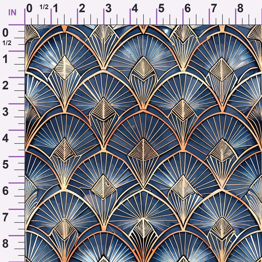The width and height of the screenshot is (262, 262).
Task: Click the 1/2 label on the left ruler
Action: click(7, 43)
